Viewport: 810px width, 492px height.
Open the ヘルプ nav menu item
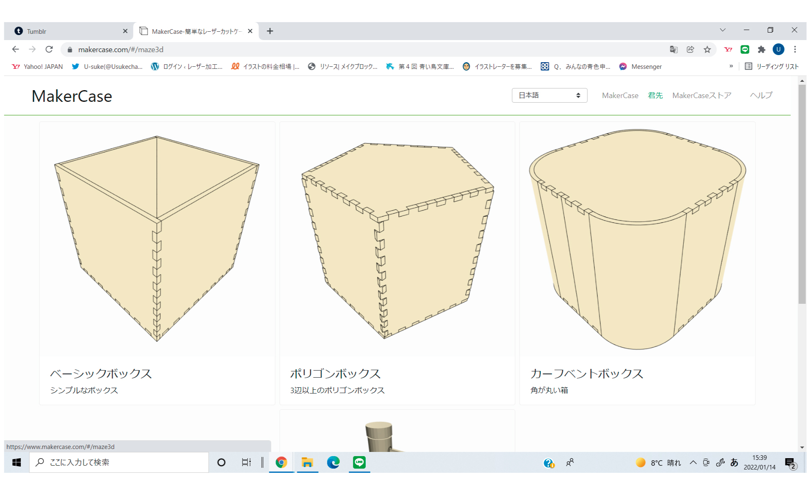coord(761,95)
